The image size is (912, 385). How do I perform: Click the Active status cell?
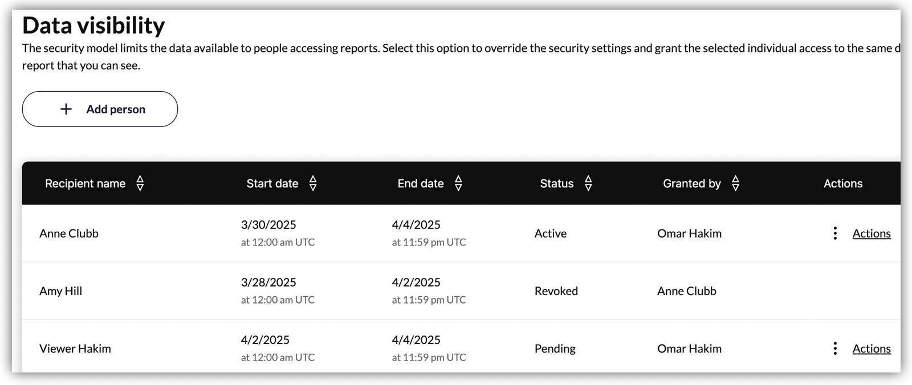pyautogui.click(x=550, y=234)
